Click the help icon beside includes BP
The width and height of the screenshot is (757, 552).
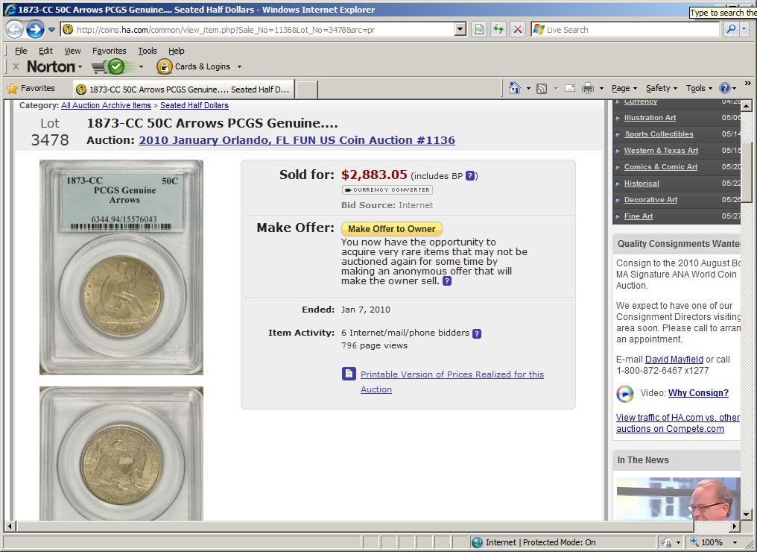(470, 176)
